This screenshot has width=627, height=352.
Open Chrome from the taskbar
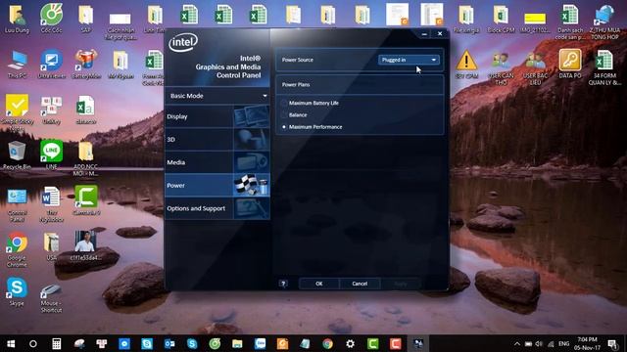[x=327, y=343]
